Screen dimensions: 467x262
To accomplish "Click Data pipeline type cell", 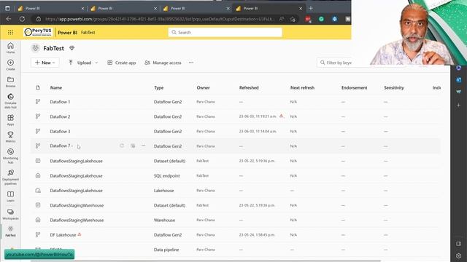I will [166, 250].
